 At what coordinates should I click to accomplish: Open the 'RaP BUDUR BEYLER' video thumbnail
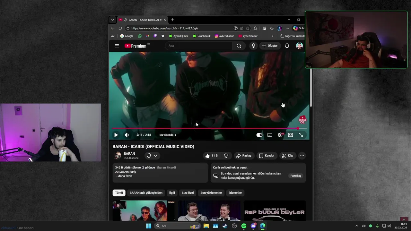click(275, 210)
